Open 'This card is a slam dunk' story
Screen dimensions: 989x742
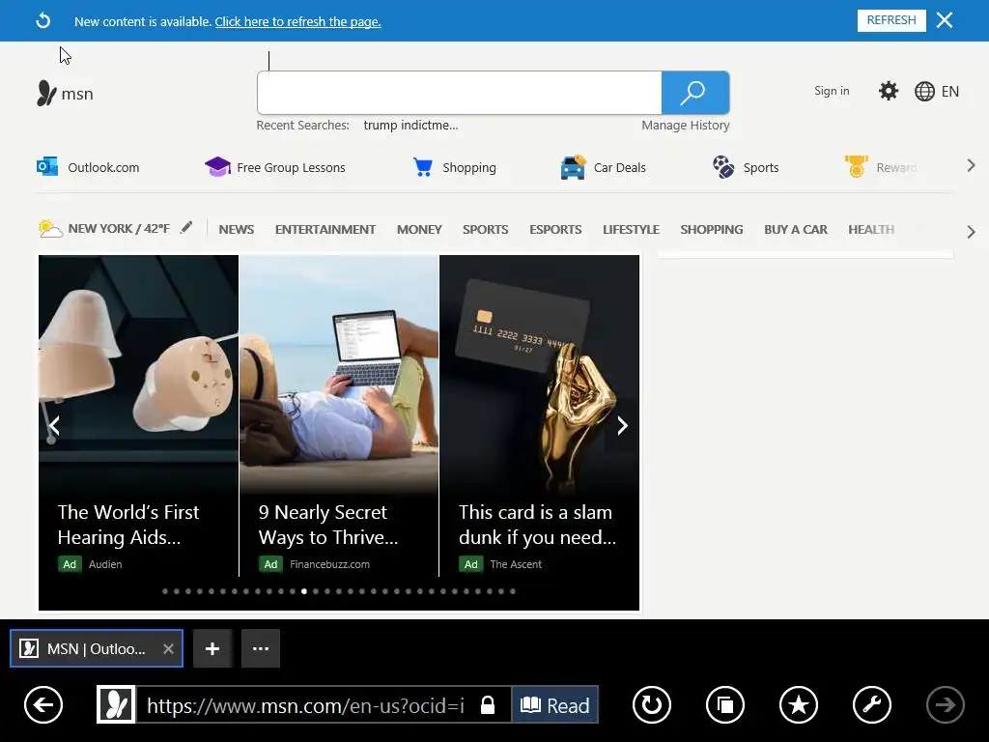coord(537,525)
